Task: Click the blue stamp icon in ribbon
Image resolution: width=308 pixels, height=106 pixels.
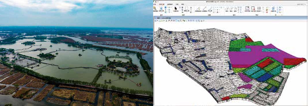Action: tap(273, 8)
